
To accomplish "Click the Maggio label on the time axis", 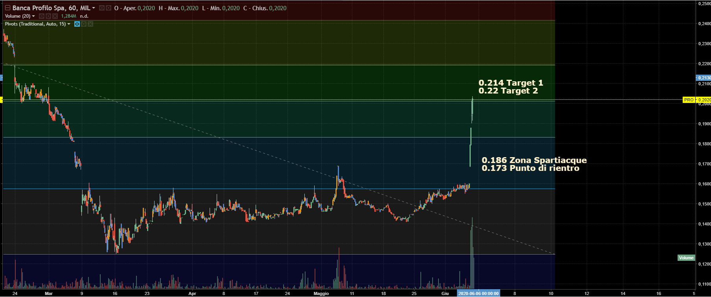I will 321,293.
